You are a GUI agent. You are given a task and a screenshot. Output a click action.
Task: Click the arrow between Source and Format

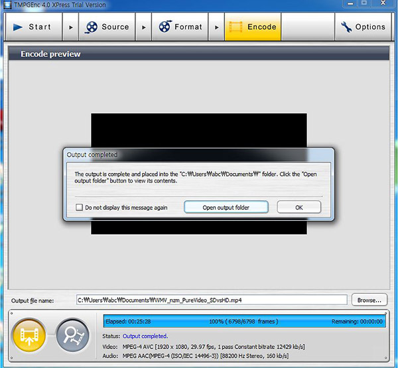[143, 27]
